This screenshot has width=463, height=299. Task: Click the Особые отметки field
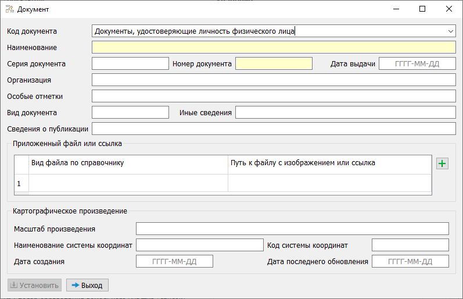[273, 97]
